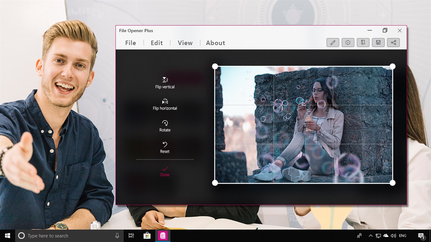431x242 pixels.
Task: Click the 'Type here to search' taskbar box
Action: point(69,236)
